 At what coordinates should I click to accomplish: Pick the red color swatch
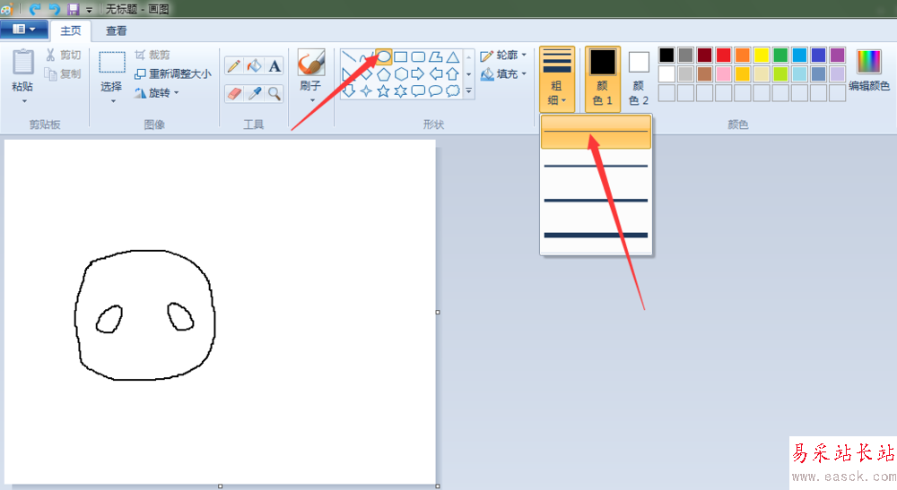723,55
